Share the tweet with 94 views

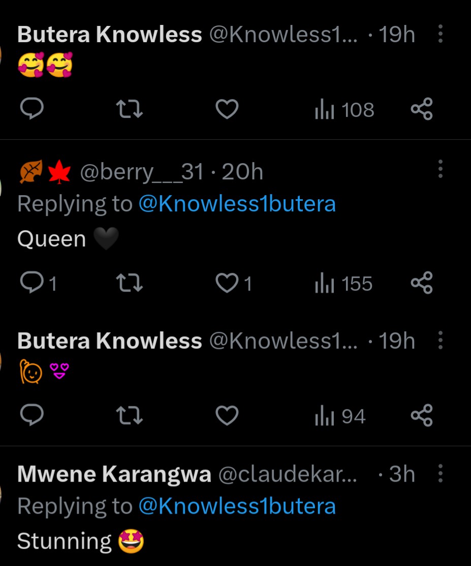pyautogui.click(x=422, y=416)
